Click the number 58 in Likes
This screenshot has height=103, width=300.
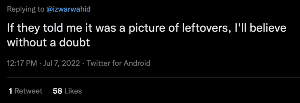pyautogui.click(x=57, y=91)
